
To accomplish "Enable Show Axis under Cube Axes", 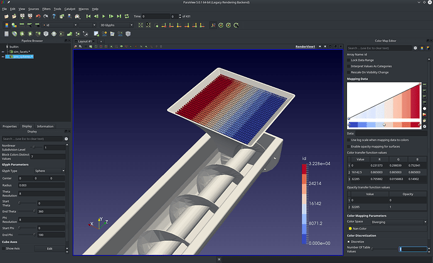I will click(x=3, y=249).
